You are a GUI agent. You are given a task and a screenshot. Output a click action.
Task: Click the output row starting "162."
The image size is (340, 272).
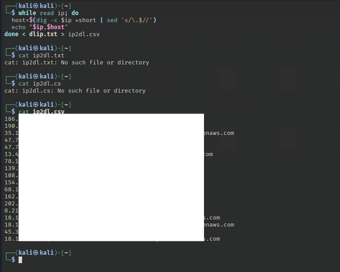pyautogui.click(x=12, y=197)
